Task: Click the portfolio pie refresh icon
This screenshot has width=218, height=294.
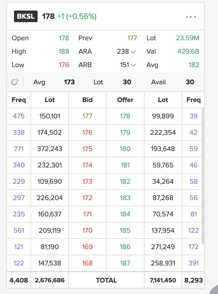Action: coord(15,82)
